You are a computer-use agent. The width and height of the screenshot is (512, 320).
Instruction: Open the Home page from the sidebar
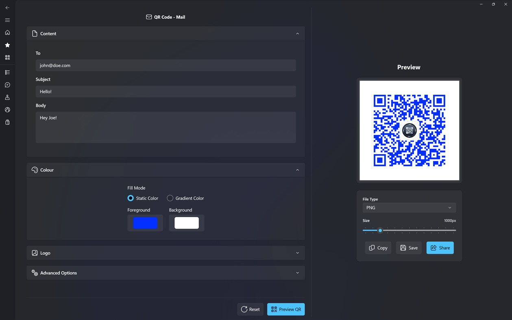click(x=7, y=33)
